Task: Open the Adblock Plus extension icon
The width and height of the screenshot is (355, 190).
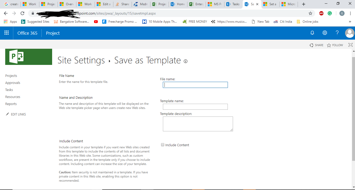Action: click(321, 13)
